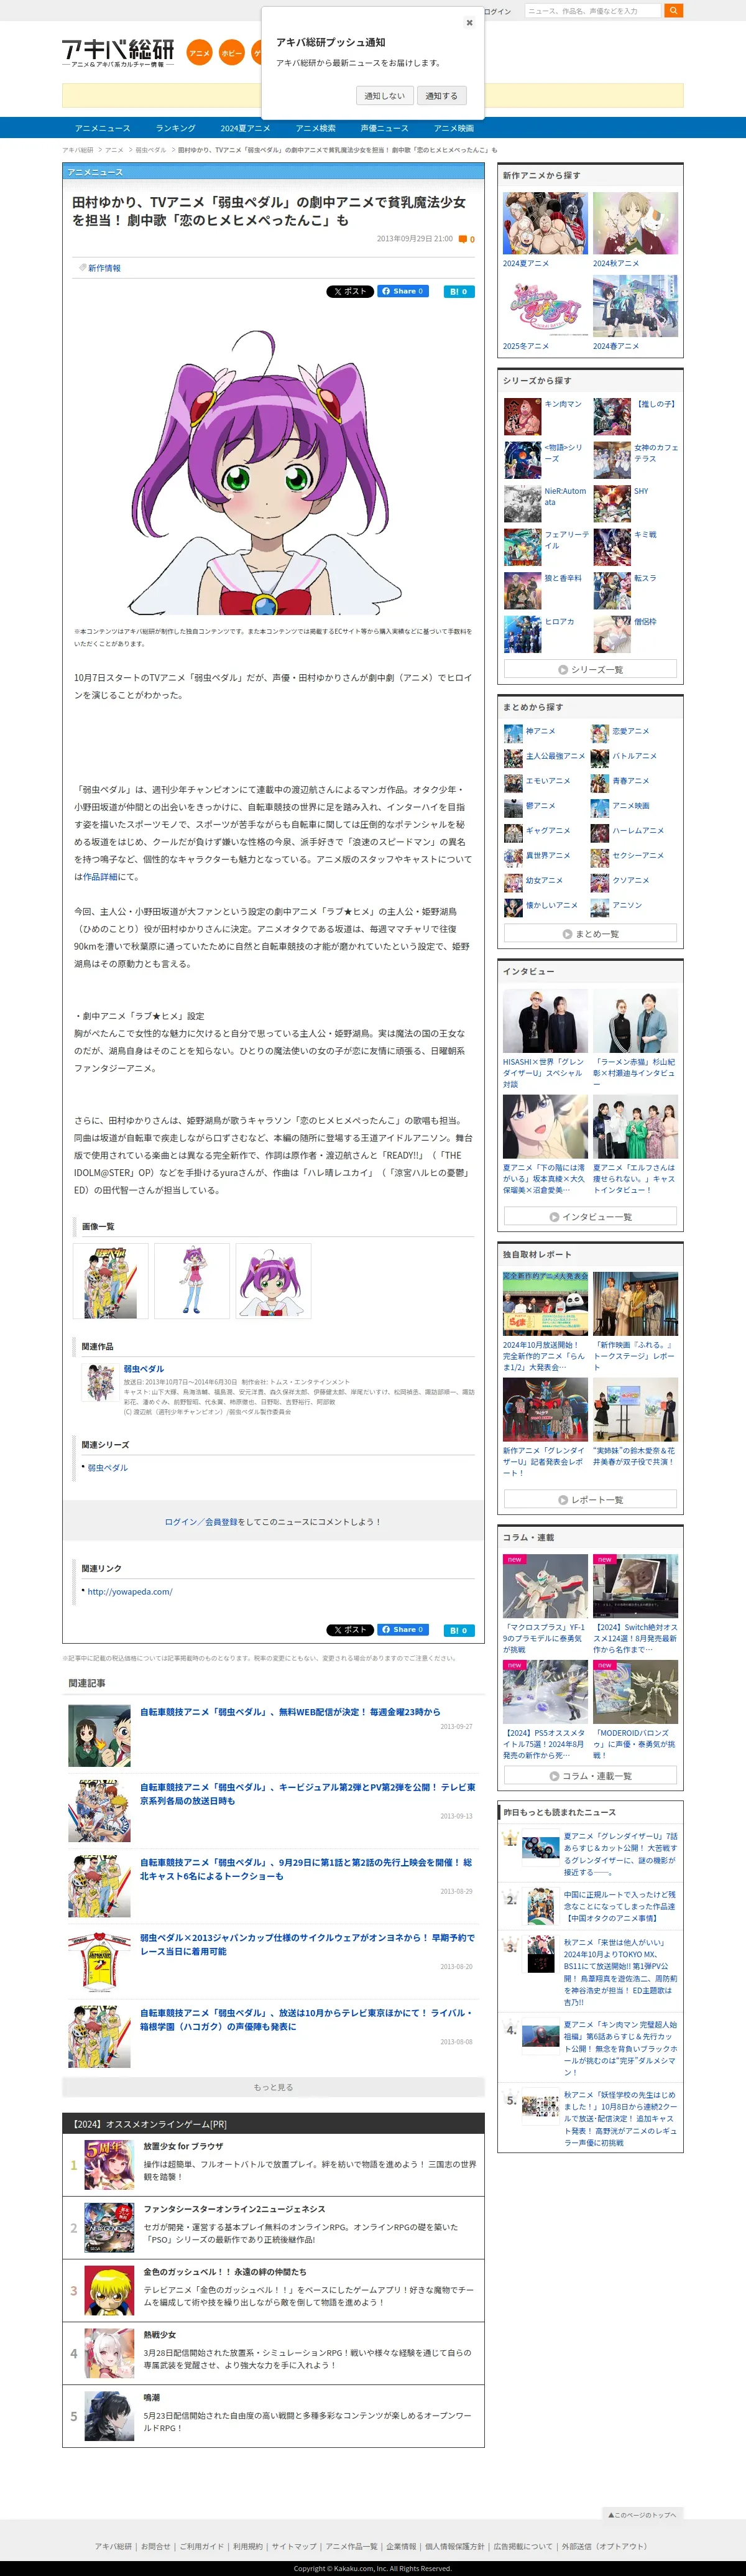This screenshot has height=2576, width=746.
Task: Open the 熱戦少女 game icon
Action: coord(109,2353)
